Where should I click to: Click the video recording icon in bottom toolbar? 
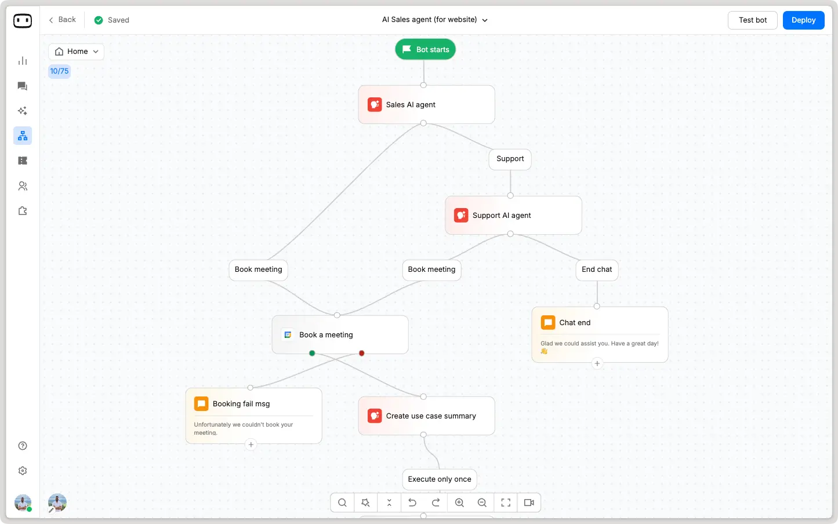[x=528, y=503]
